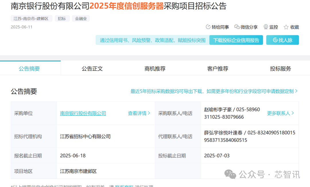Click the WeChat logo beside 公众号 watermark
The image size is (310, 187).
[230, 174]
